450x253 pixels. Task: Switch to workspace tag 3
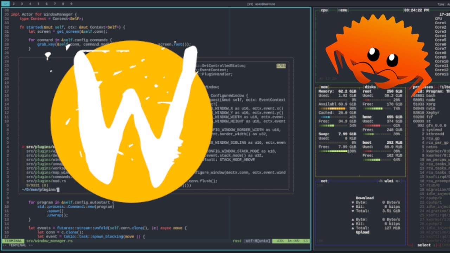click(x=22, y=4)
